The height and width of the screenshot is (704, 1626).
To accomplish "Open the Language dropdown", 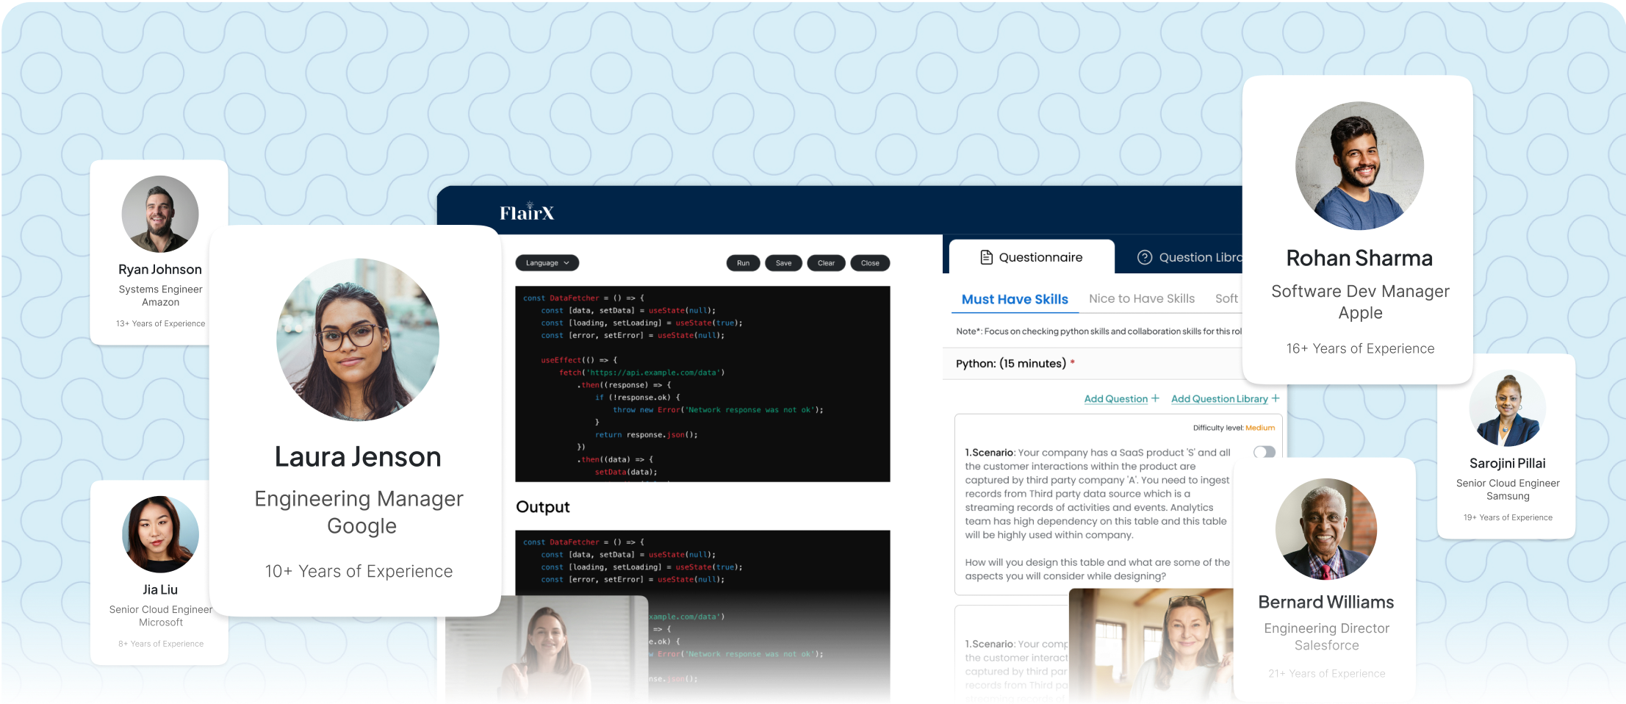I will point(547,263).
